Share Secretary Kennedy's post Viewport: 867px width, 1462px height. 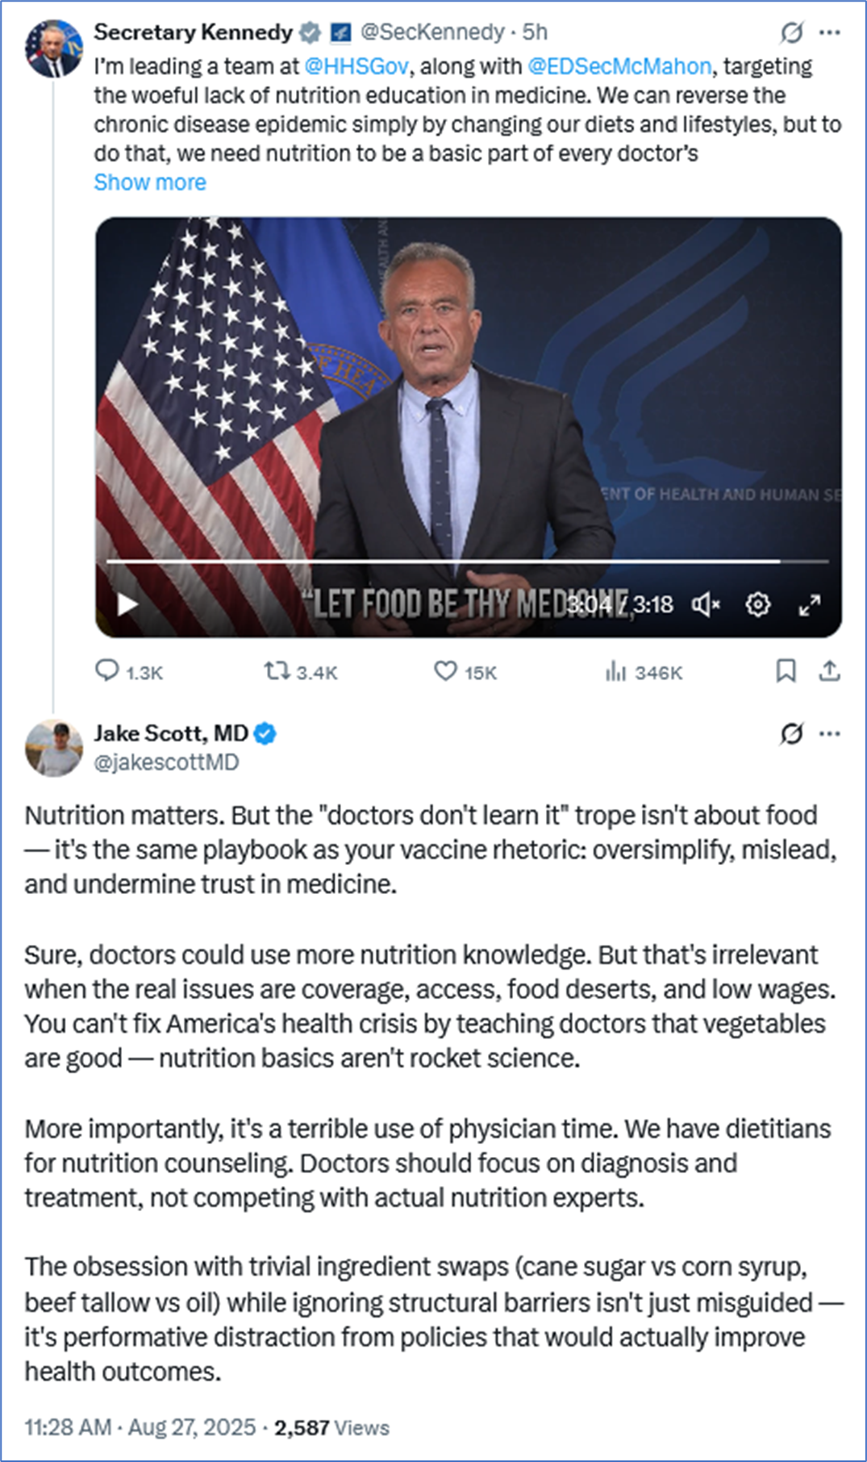pos(829,671)
